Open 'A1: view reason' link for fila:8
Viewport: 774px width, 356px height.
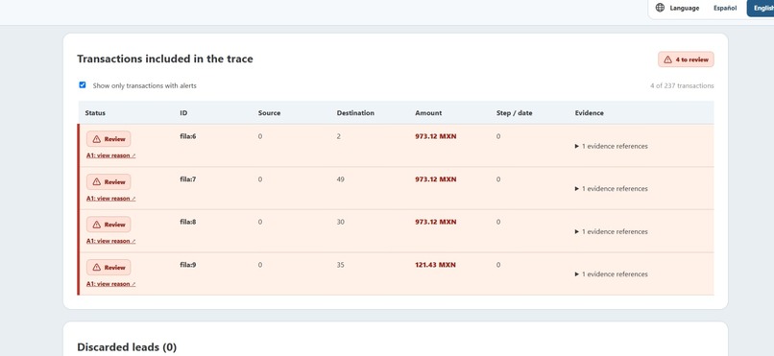point(111,241)
